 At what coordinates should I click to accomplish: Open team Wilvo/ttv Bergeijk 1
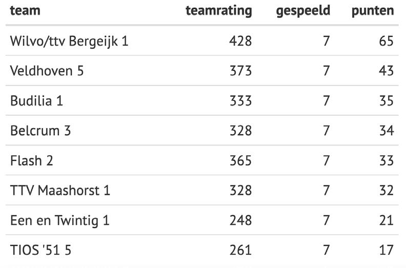[69, 41]
